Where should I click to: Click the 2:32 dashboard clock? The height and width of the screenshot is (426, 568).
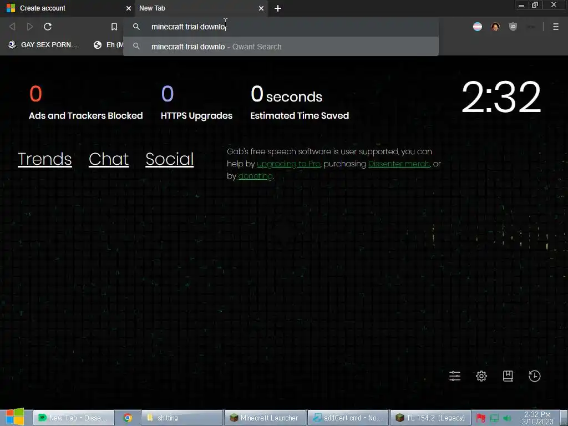[x=501, y=97]
